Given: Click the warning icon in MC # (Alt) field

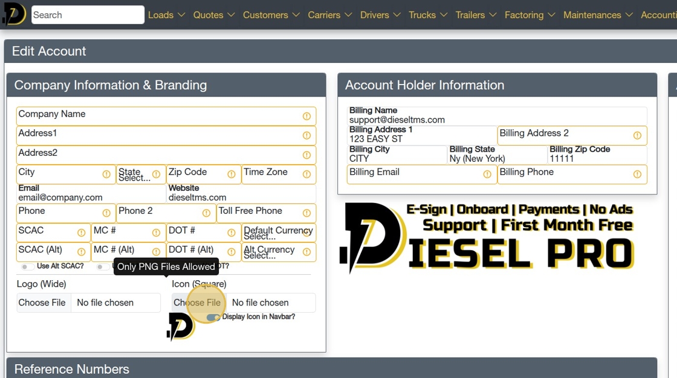Looking at the screenshot, I should click(x=157, y=252).
